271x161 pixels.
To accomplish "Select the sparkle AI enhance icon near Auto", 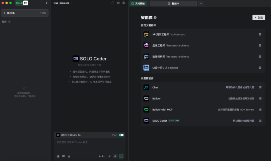I will (109, 156).
